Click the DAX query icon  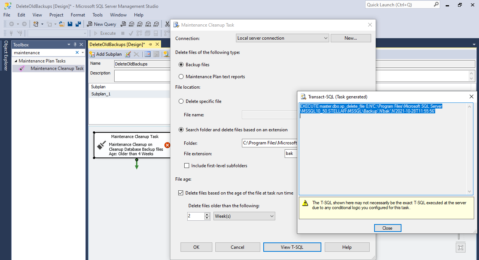coord(155,24)
